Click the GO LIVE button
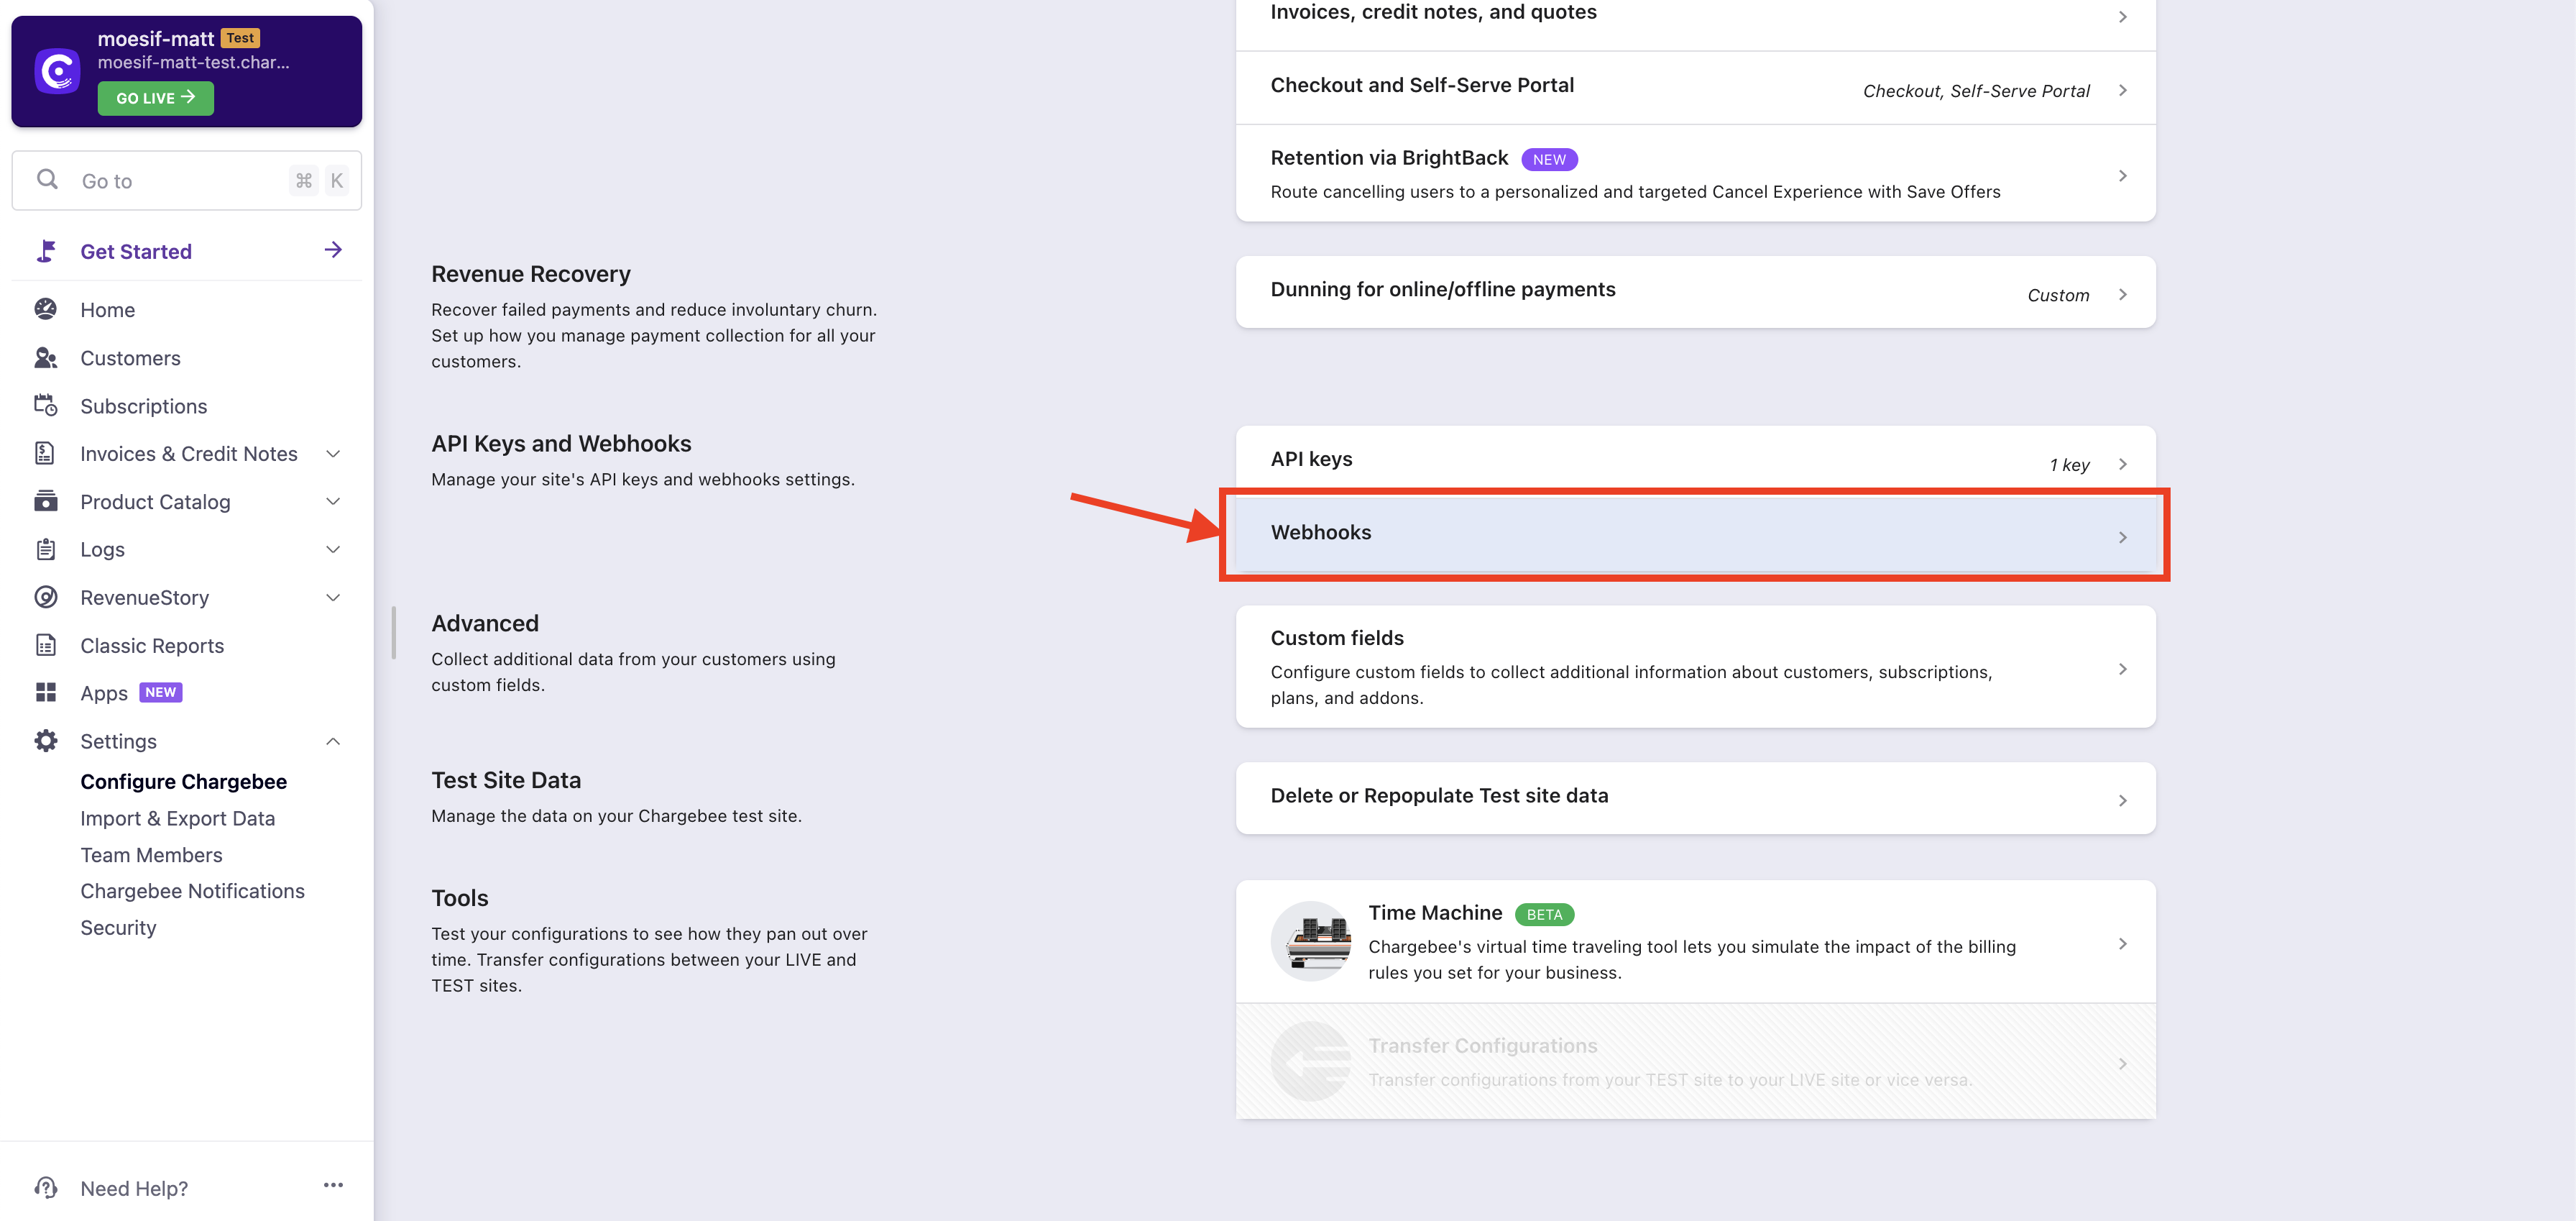 click(x=155, y=98)
